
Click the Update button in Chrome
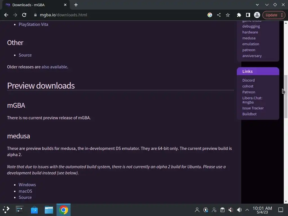point(271,15)
